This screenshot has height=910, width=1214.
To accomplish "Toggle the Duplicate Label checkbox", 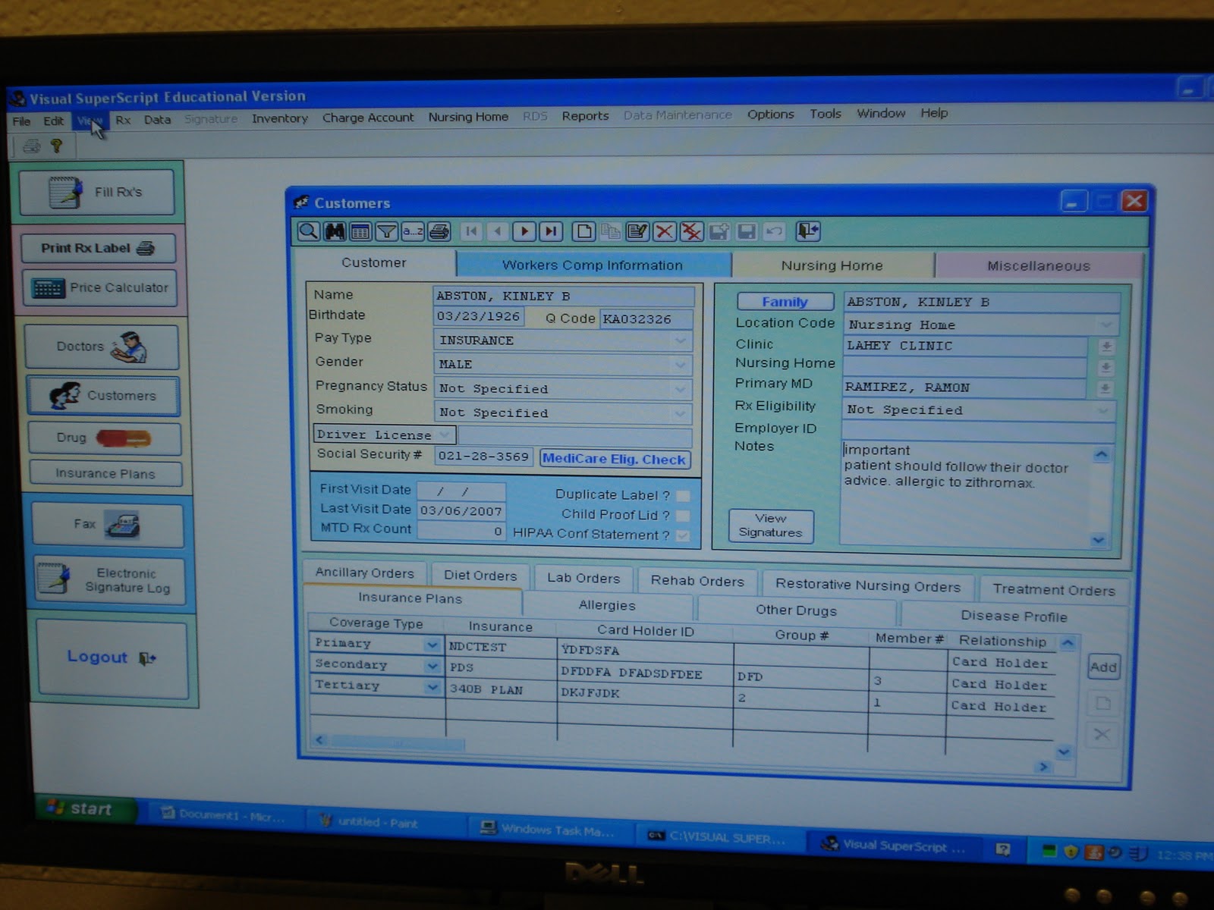I will pyautogui.click(x=684, y=496).
